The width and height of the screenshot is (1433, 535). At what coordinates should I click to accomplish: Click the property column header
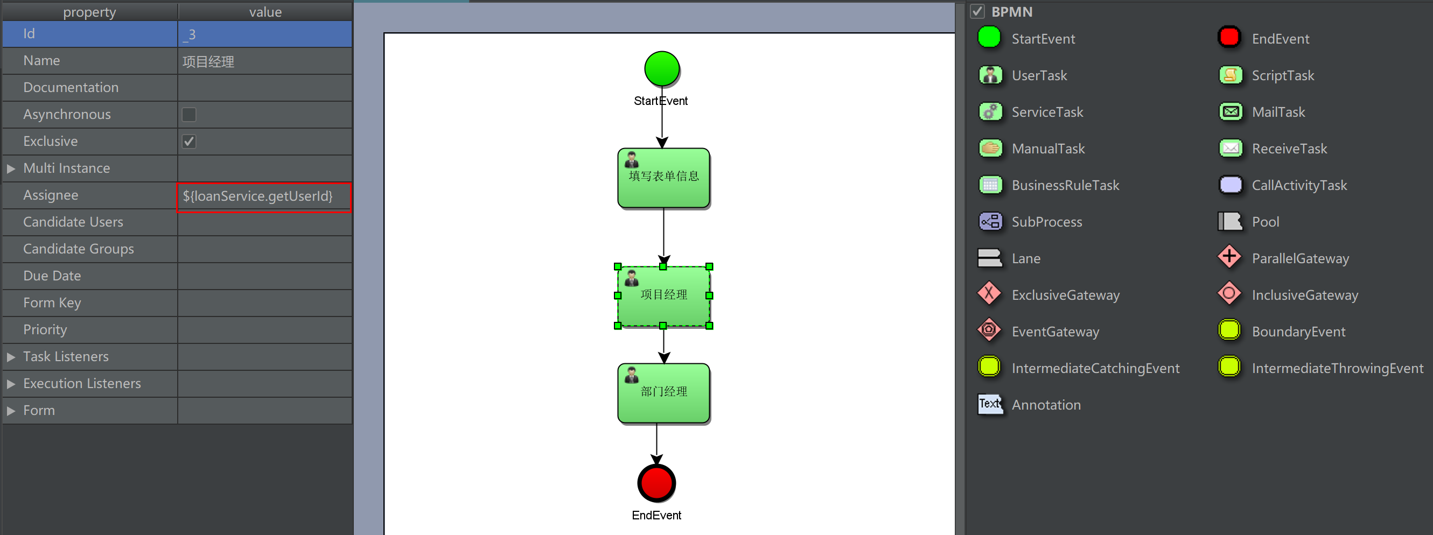(89, 12)
